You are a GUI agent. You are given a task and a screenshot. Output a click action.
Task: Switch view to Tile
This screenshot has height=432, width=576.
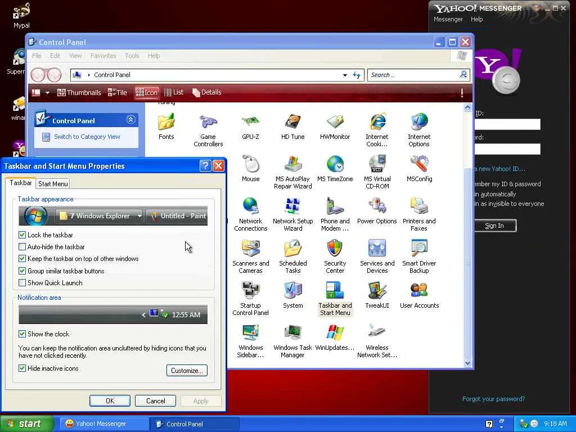click(117, 93)
